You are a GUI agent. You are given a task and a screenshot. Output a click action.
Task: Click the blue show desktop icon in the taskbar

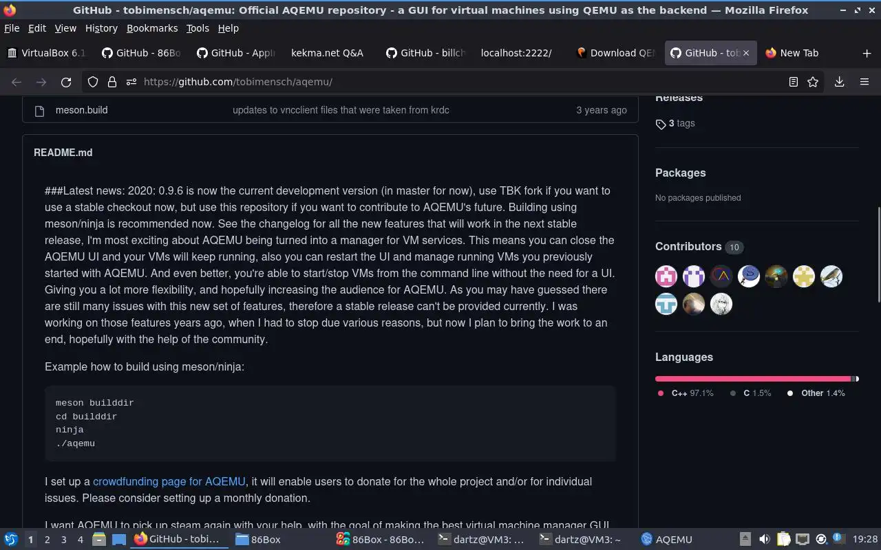(x=118, y=540)
